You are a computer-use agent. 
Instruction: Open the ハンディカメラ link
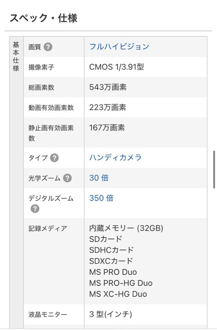[116, 158]
